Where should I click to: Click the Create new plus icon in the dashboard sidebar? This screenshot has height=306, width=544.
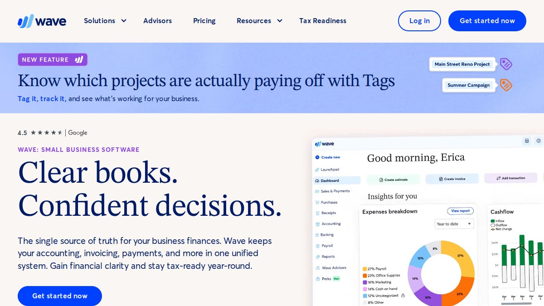pyautogui.click(x=317, y=157)
